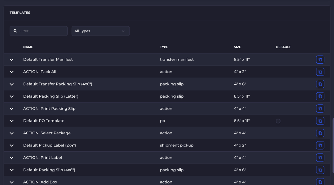The height and width of the screenshot is (185, 334).
Task: Duplicate the Default Transfer Manifest template
Action: click(320, 60)
